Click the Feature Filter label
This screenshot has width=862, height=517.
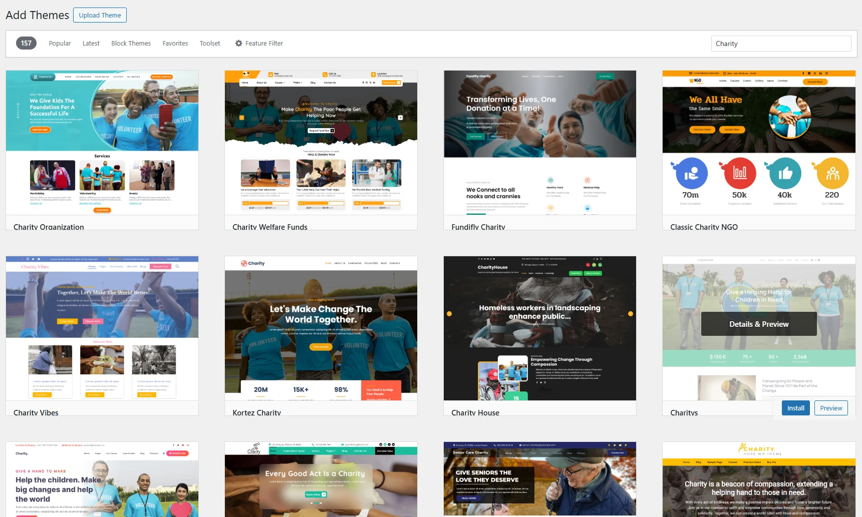pos(264,44)
